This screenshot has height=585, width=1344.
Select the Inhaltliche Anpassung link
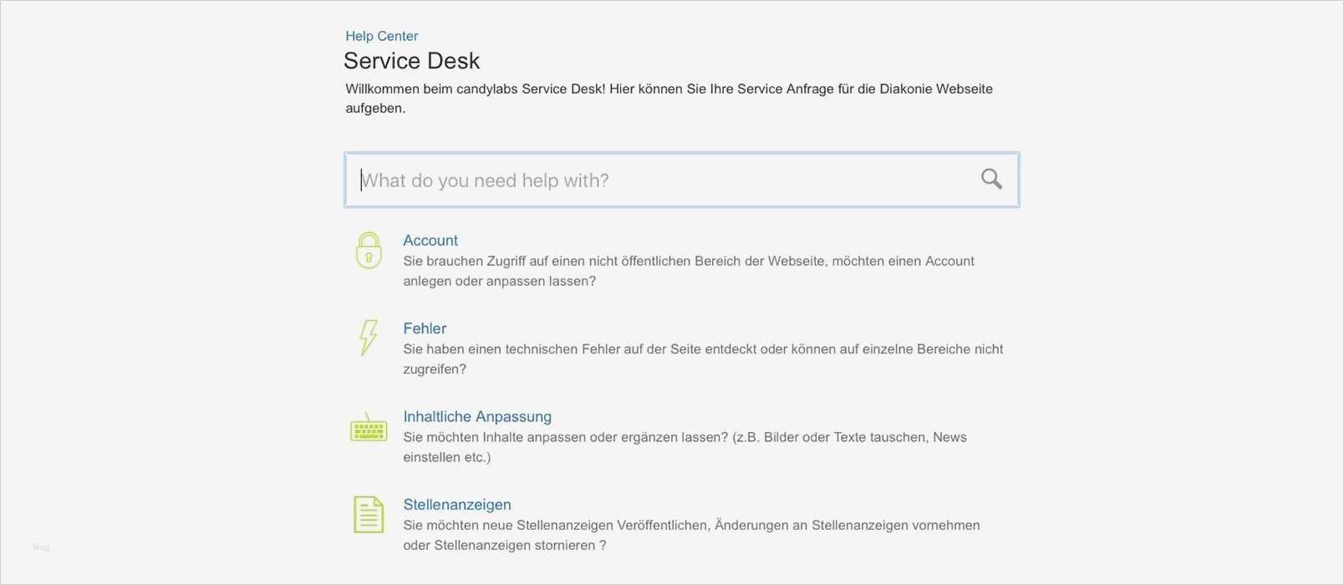(477, 416)
